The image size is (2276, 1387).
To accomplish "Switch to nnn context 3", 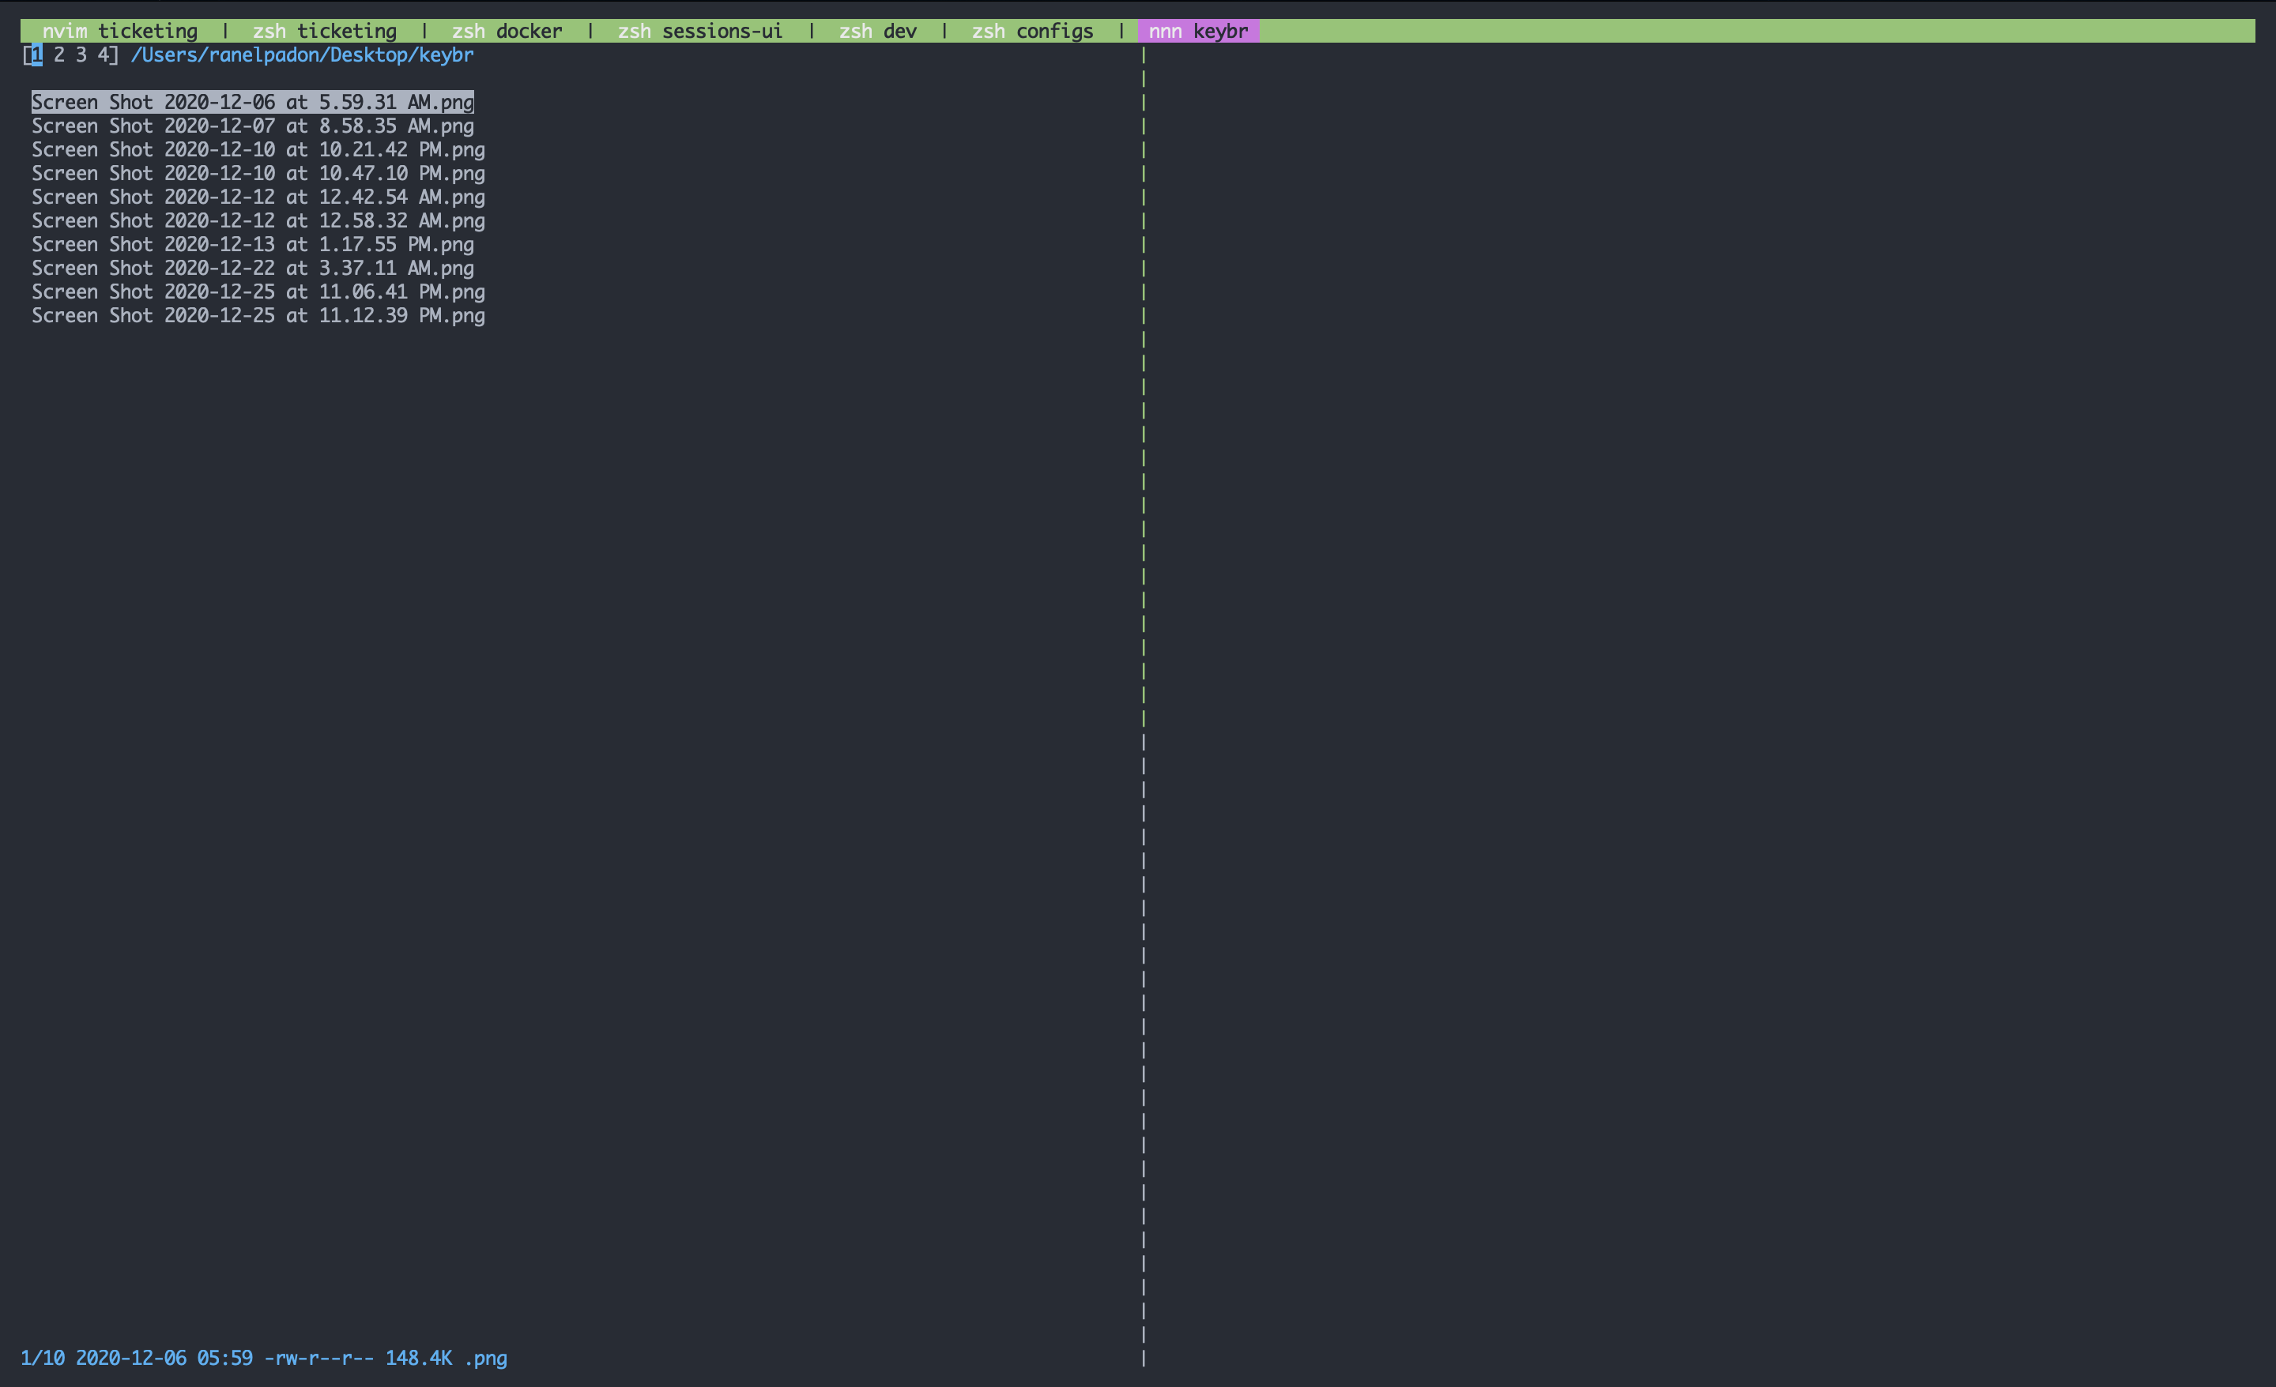I will pos(78,55).
